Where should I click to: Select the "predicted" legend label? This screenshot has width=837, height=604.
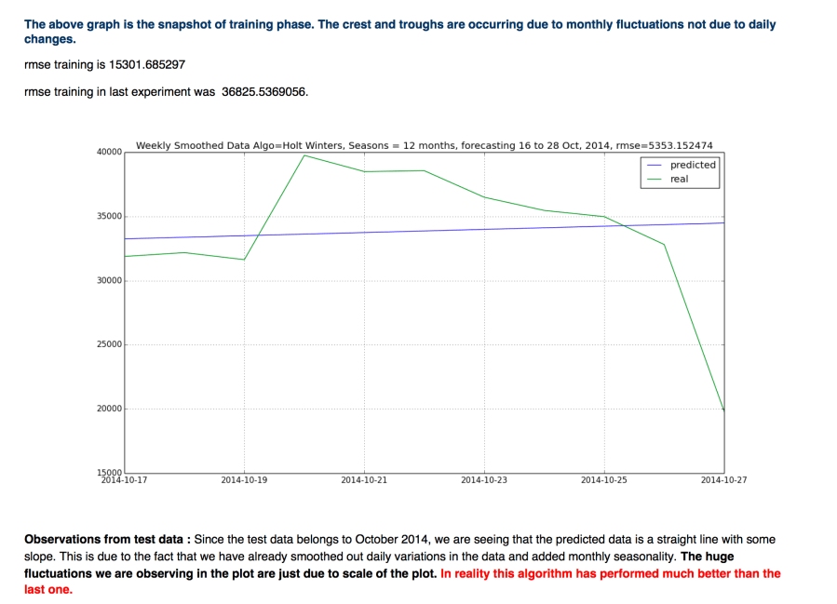tap(693, 165)
